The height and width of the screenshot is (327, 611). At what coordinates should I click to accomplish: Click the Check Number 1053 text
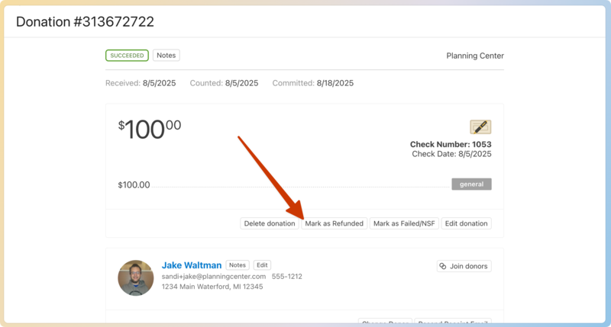pyautogui.click(x=451, y=144)
